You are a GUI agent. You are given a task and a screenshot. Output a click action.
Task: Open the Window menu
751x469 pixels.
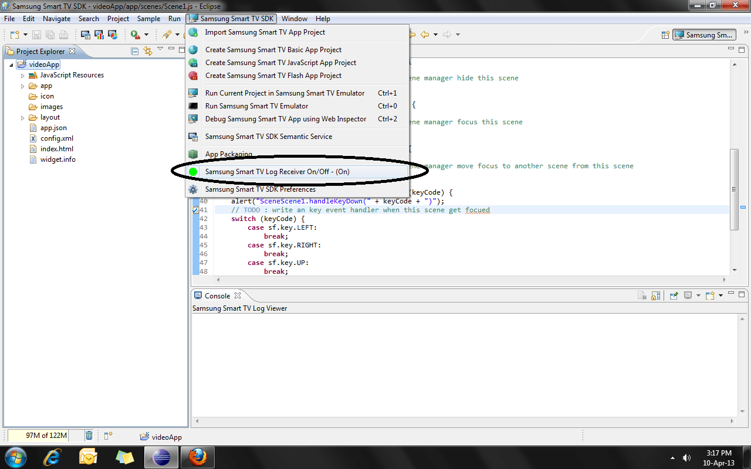pos(294,19)
